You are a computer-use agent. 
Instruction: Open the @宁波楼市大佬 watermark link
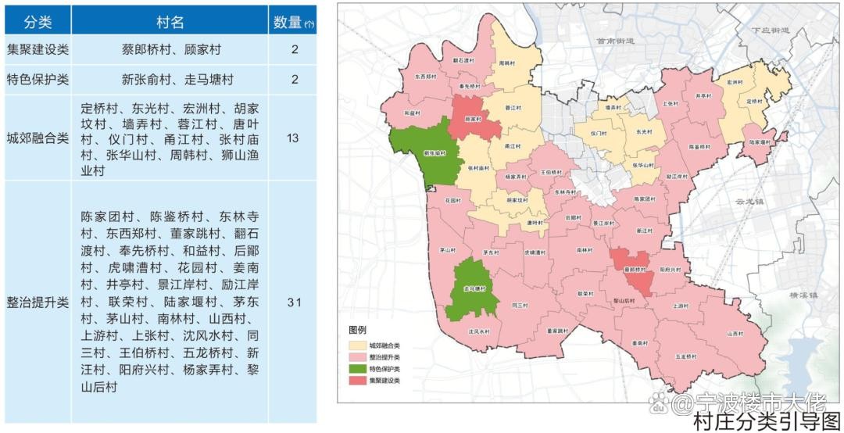click(749, 403)
